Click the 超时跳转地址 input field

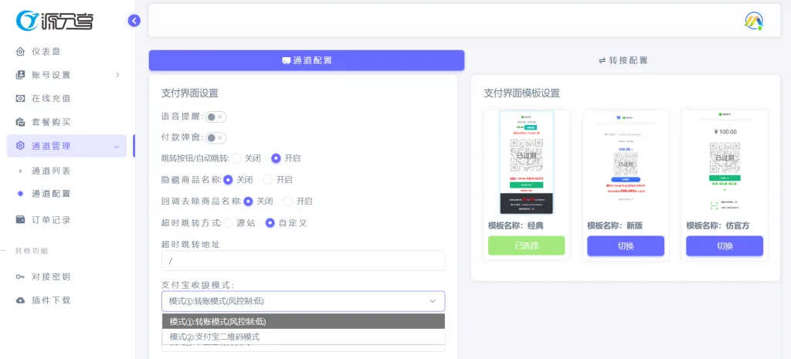click(303, 261)
